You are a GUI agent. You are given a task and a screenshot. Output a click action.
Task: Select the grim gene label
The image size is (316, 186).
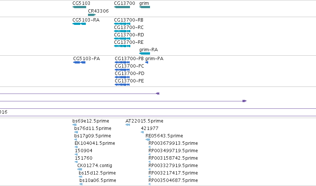pyautogui.click(x=144, y=3)
